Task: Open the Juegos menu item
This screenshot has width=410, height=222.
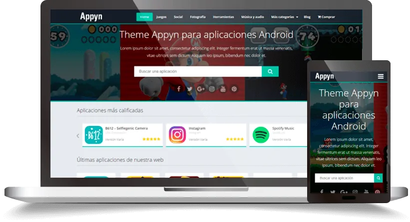Action: [161, 17]
